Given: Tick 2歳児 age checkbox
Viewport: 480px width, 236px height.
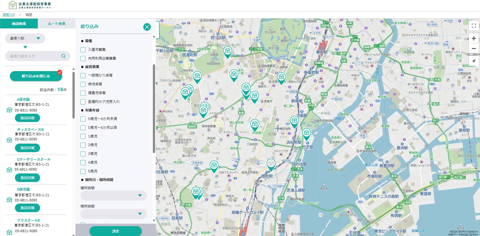Looking at the screenshot, I should click(x=83, y=145).
